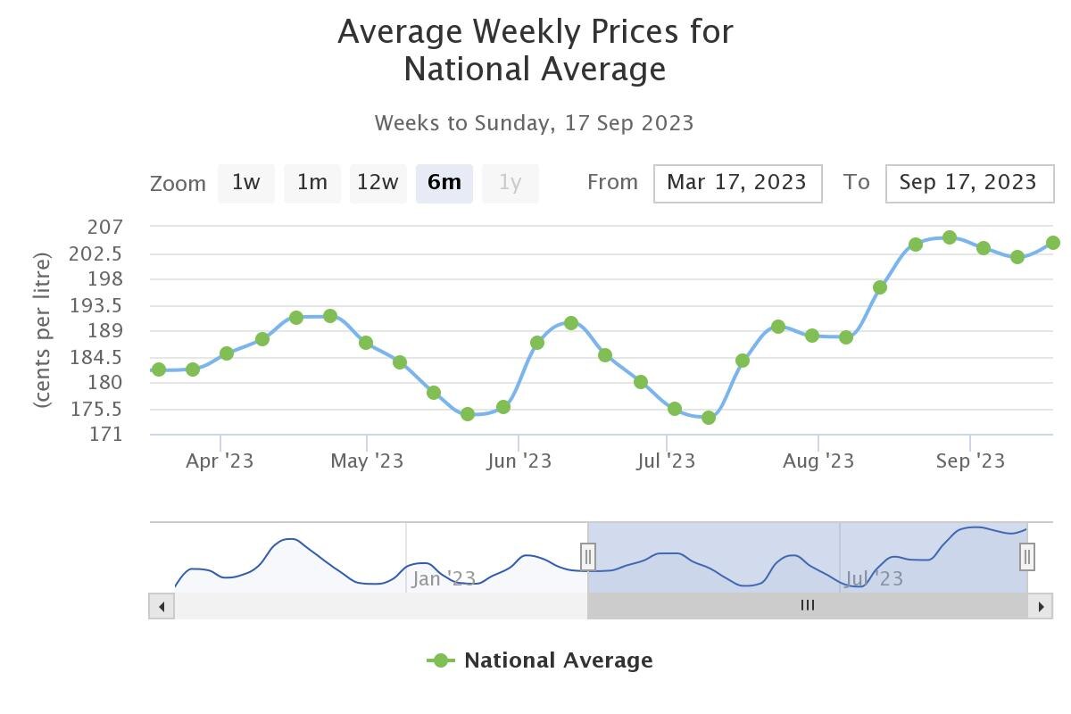The image size is (1071, 714).
Task: Click the mid-June peak data point
Action: coord(571,323)
